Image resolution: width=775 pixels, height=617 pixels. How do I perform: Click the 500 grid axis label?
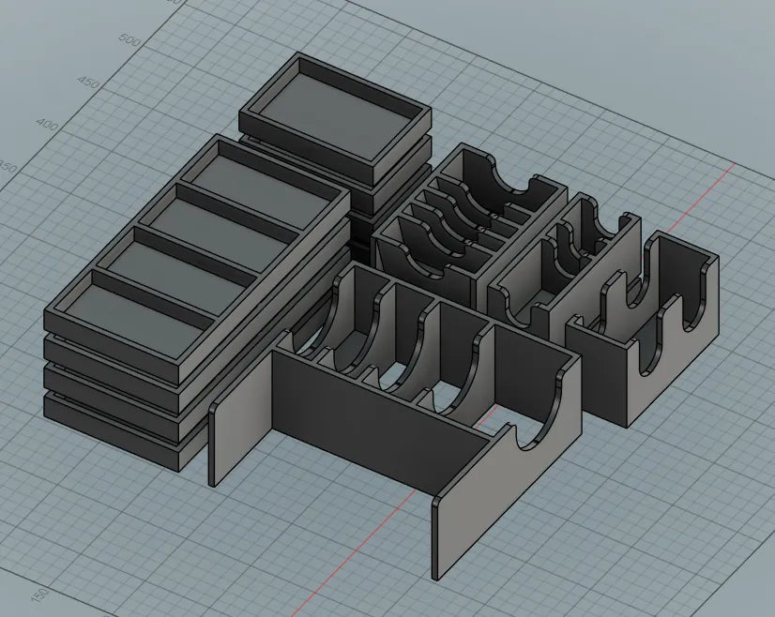(x=129, y=39)
